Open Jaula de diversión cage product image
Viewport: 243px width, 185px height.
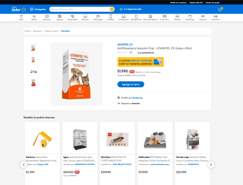[x=80, y=140]
